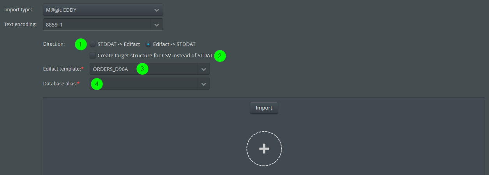The width and height of the screenshot is (489, 175).
Task: Select the Edifact -> STDDAT radio button
Action: coord(148,44)
